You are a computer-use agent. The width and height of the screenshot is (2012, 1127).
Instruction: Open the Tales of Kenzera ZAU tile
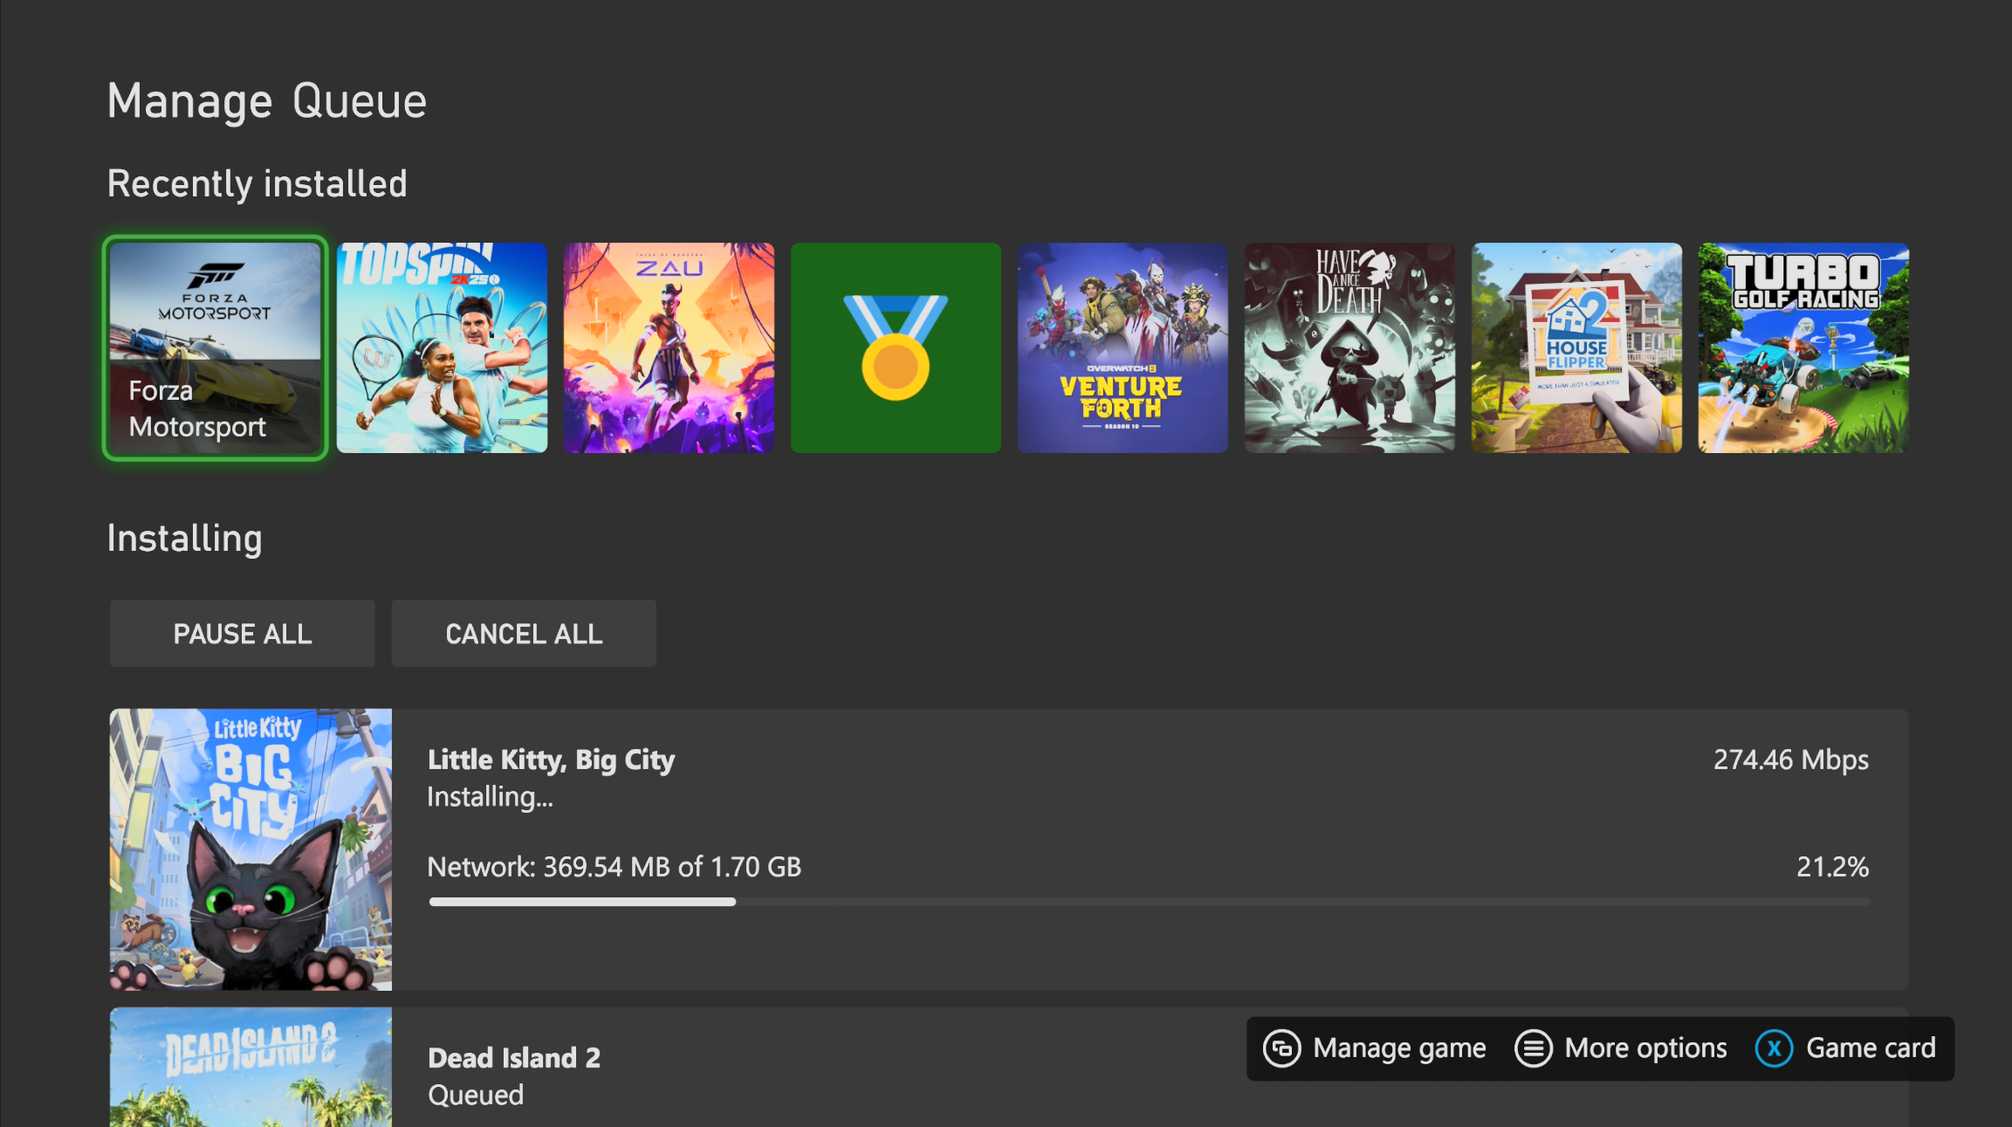669,347
